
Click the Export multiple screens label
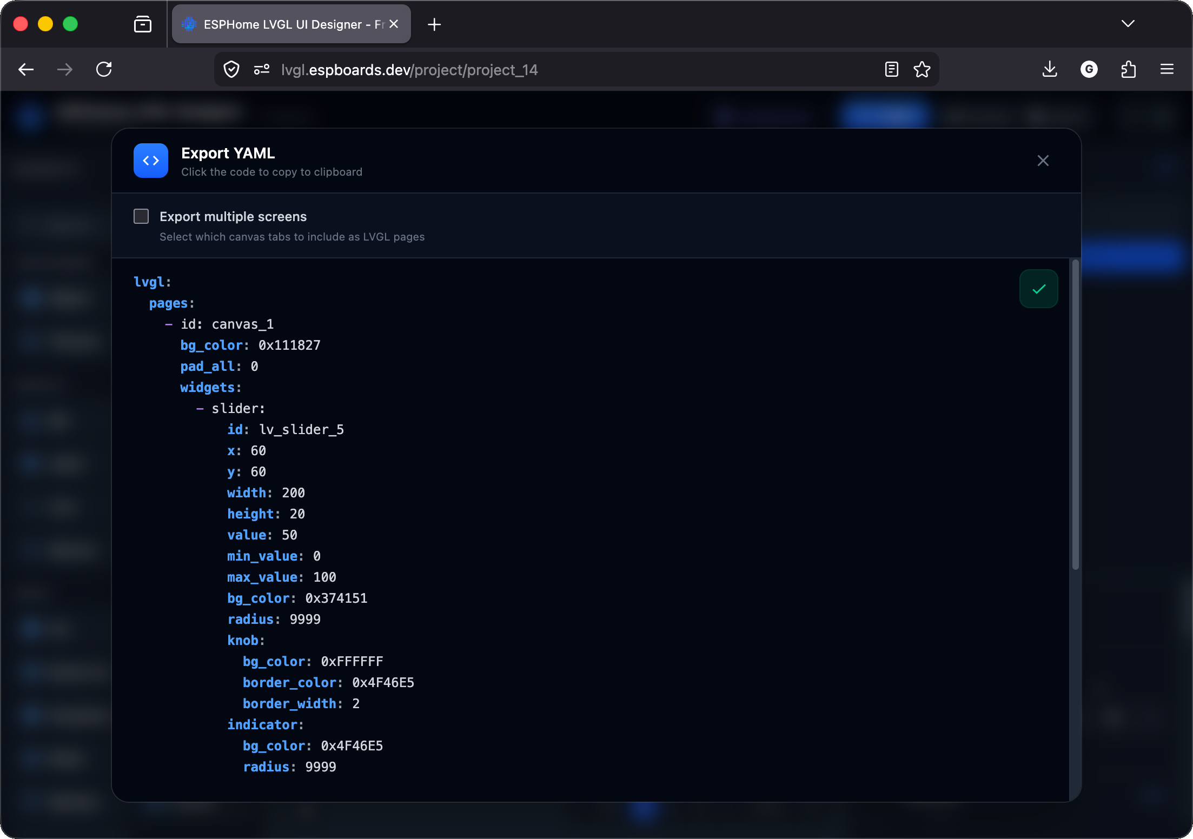point(233,216)
